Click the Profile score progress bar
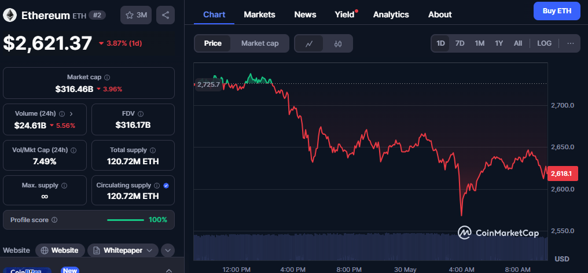This screenshot has width=588, height=273. click(x=125, y=220)
